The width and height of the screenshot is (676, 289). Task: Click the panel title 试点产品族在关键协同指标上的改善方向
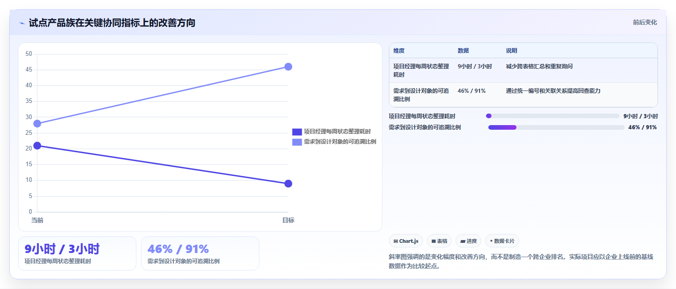(112, 23)
